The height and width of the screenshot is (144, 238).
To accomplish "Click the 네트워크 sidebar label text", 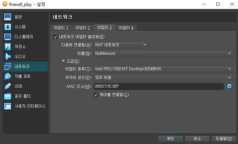I will point(22,67).
